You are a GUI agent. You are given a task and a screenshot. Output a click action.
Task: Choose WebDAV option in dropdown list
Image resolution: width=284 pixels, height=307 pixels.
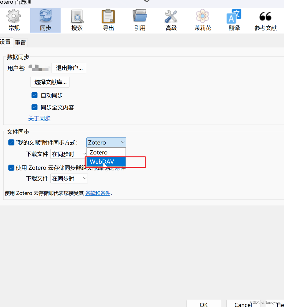[x=106, y=162]
